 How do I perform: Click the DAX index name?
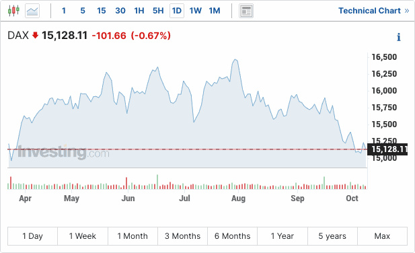(18, 36)
